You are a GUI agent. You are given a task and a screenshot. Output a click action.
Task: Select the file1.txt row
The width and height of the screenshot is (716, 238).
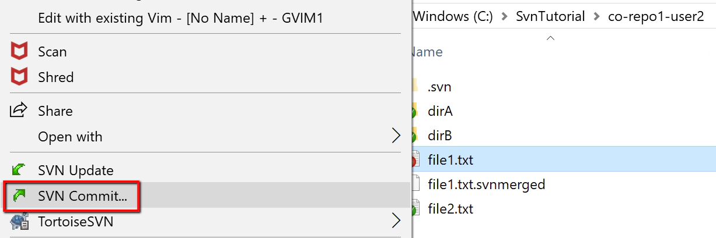click(564, 159)
